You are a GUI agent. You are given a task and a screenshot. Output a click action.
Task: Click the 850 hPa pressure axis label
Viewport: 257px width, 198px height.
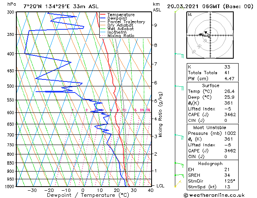click(11, 163)
